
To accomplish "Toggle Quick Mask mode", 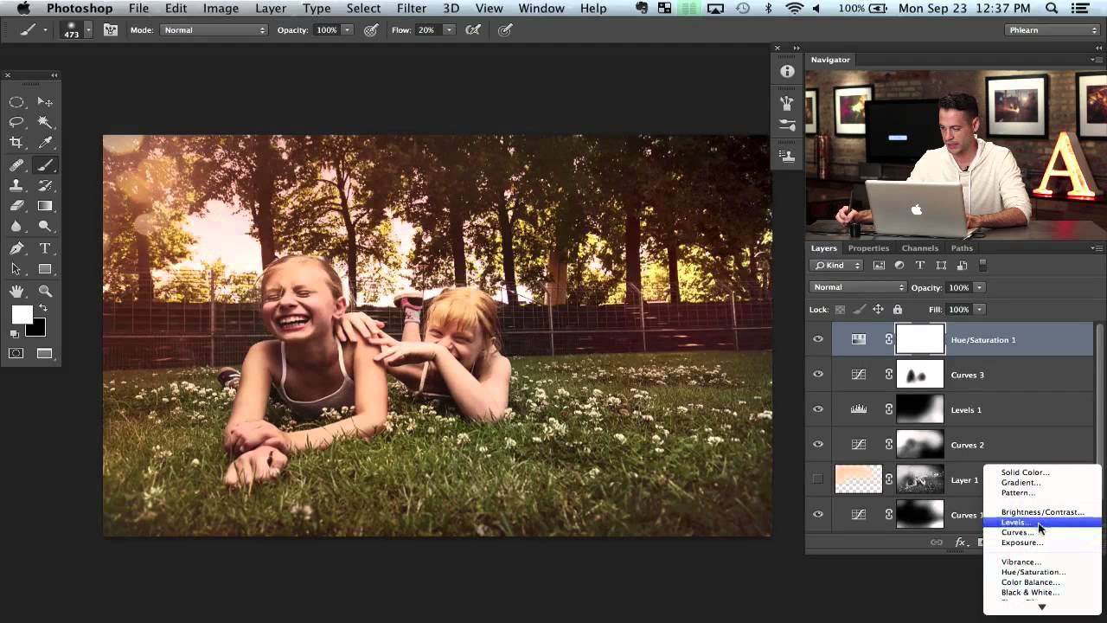I will click(x=16, y=353).
